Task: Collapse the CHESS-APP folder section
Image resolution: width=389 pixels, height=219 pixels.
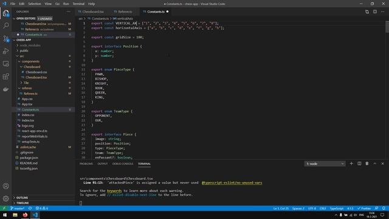Action: tap(14, 40)
